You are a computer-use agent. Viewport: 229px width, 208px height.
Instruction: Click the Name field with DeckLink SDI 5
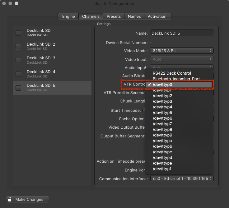(182, 33)
